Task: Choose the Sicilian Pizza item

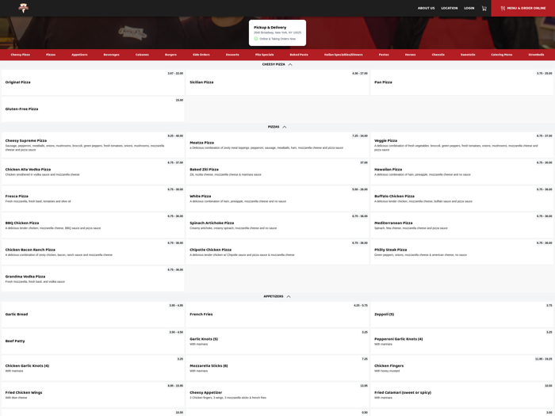Action: point(277,82)
